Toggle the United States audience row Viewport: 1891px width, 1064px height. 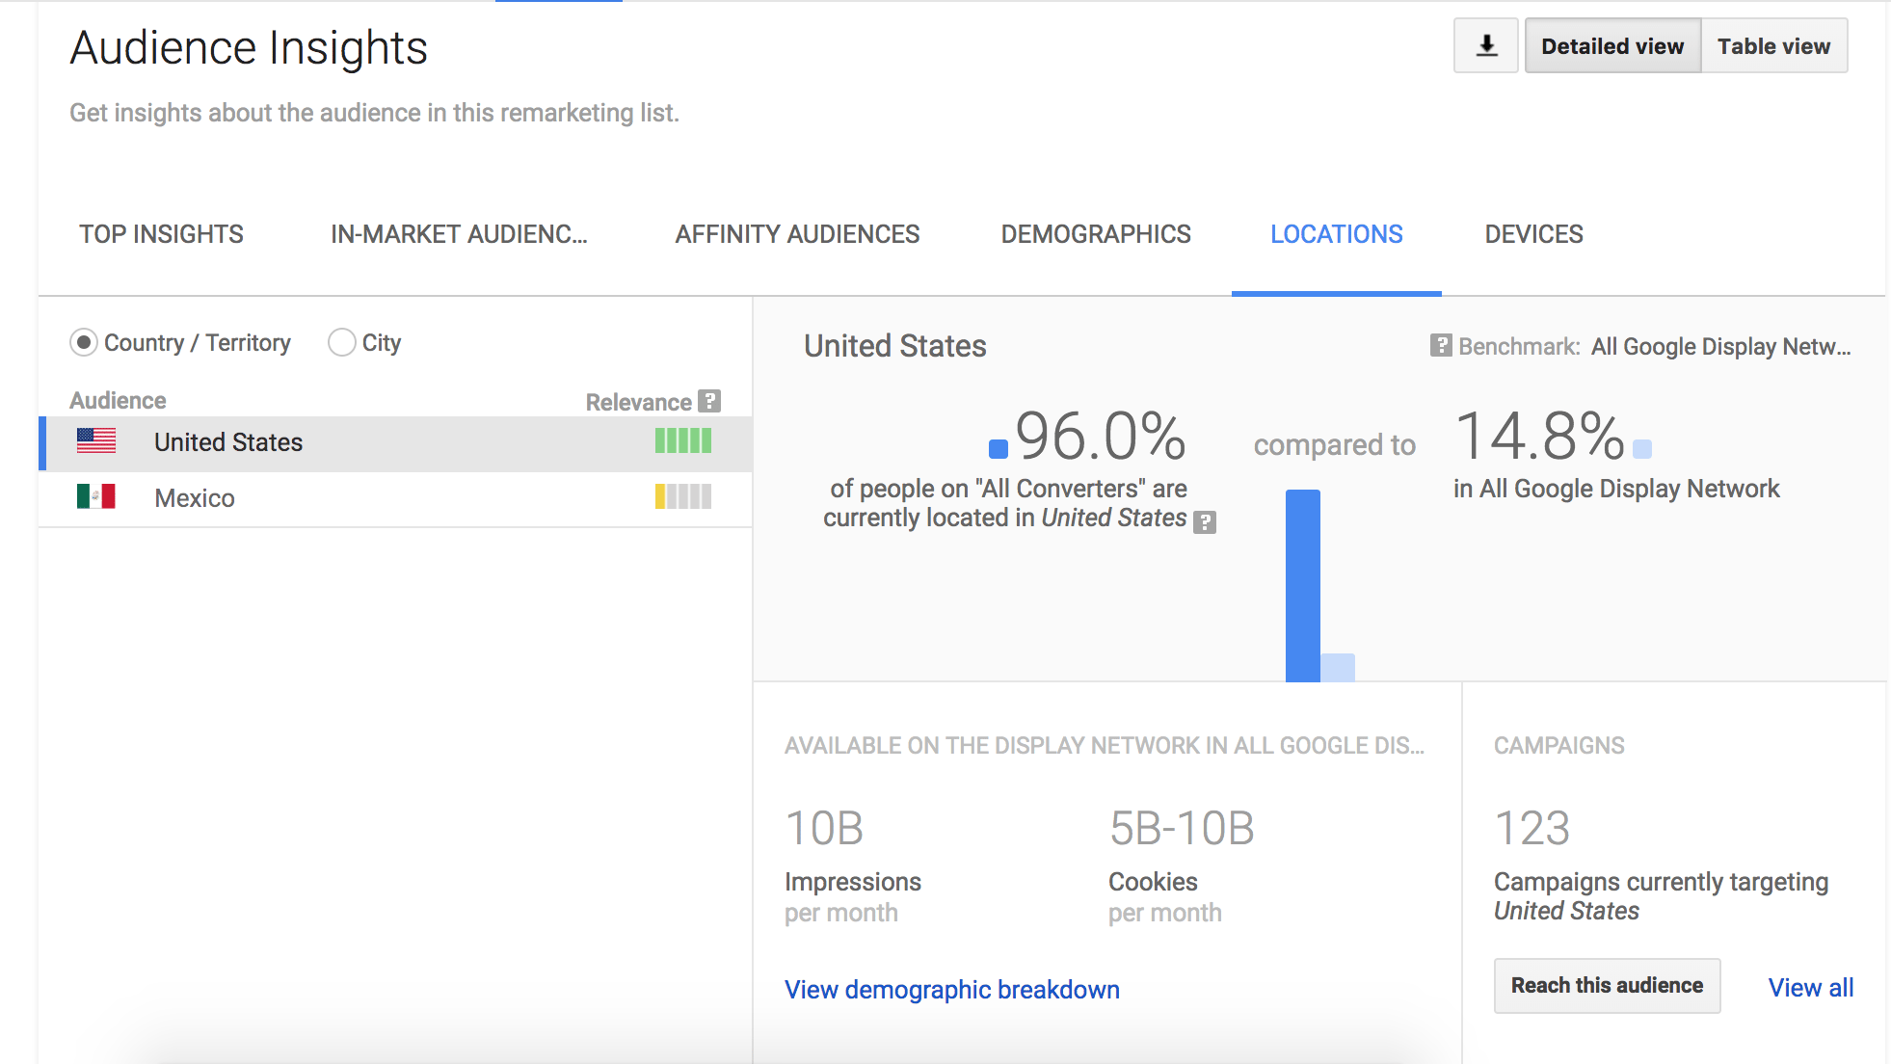pos(389,443)
